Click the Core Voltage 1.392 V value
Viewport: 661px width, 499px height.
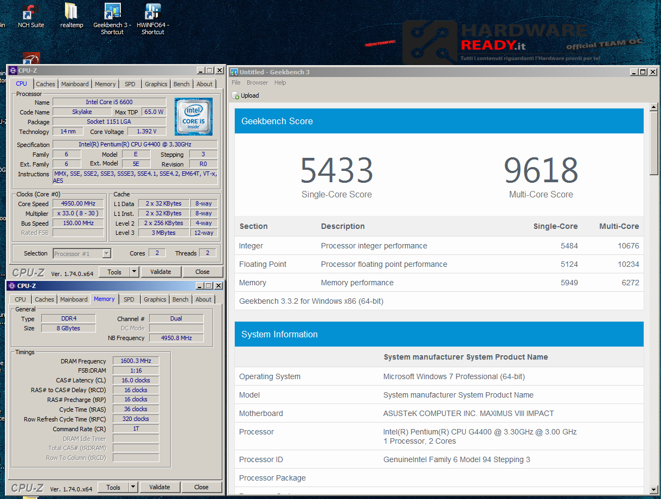click(x=146, y=131)
